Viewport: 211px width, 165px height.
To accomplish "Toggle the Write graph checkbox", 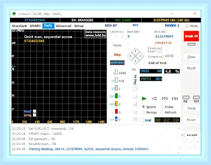I will point(34,115).
